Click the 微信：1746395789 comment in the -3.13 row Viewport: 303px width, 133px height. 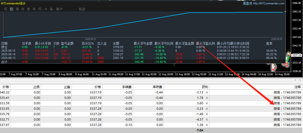(287, 92)
